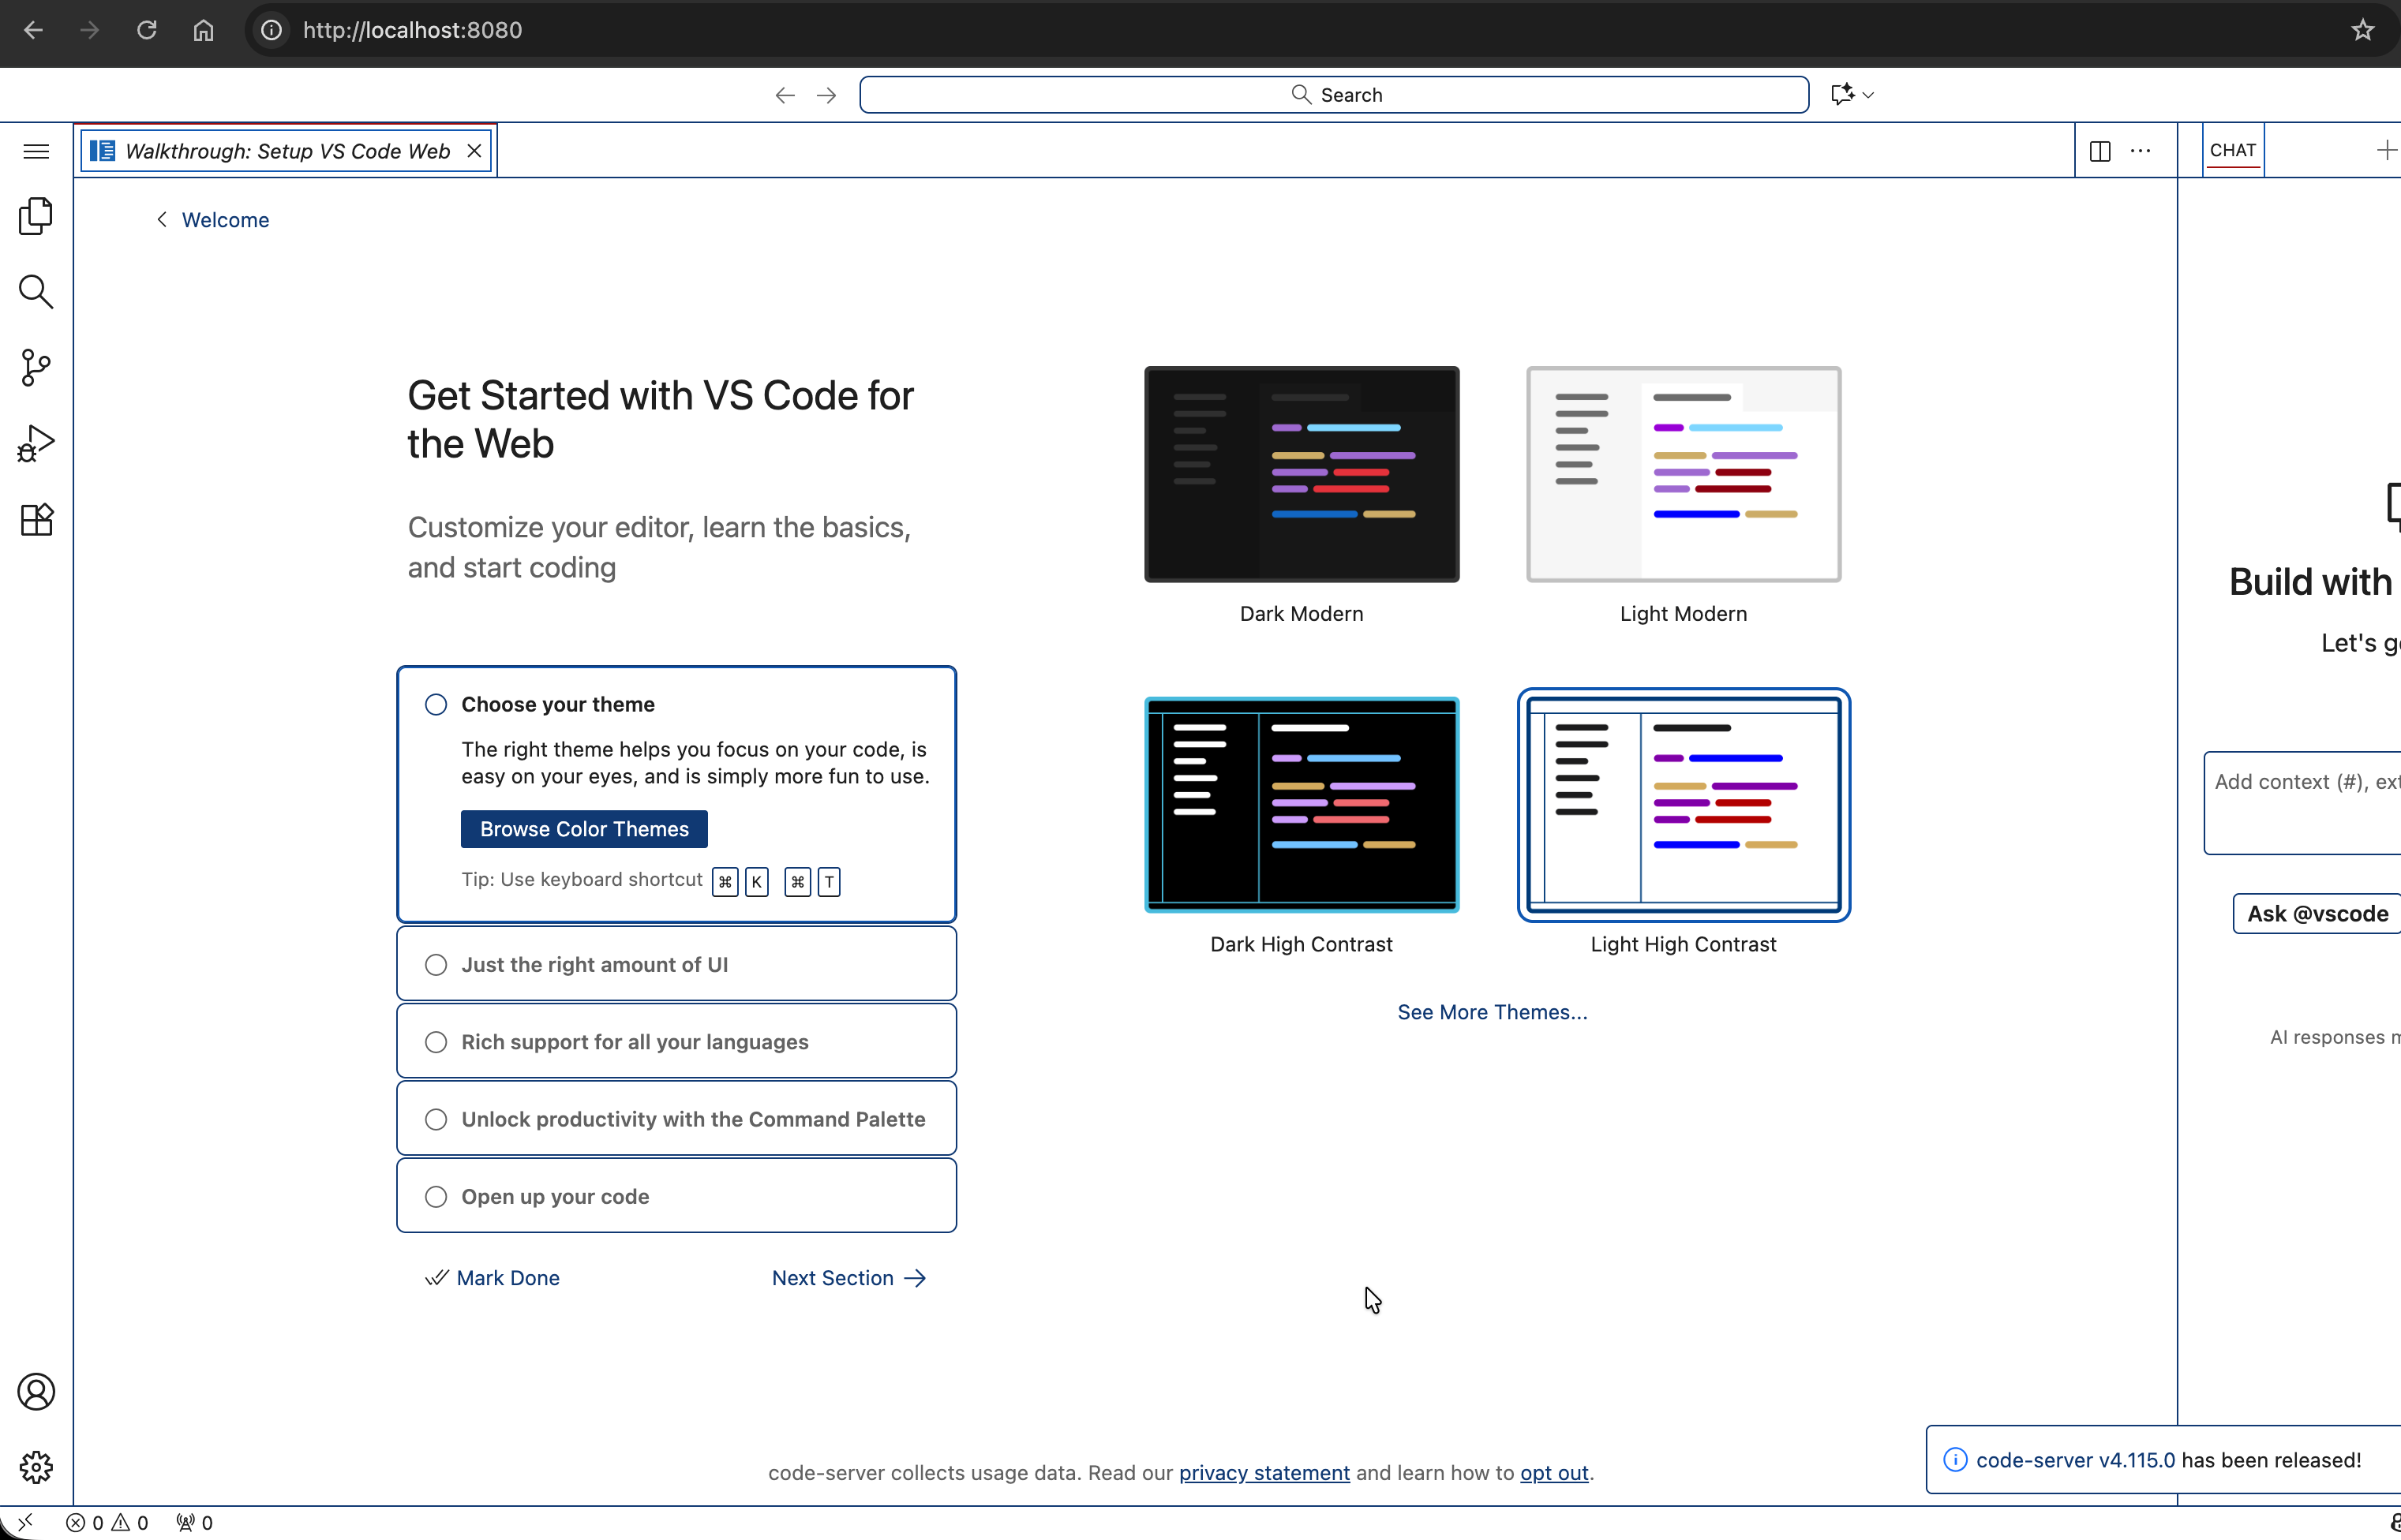Click the Browse Color Themes button

coord(583,828)
